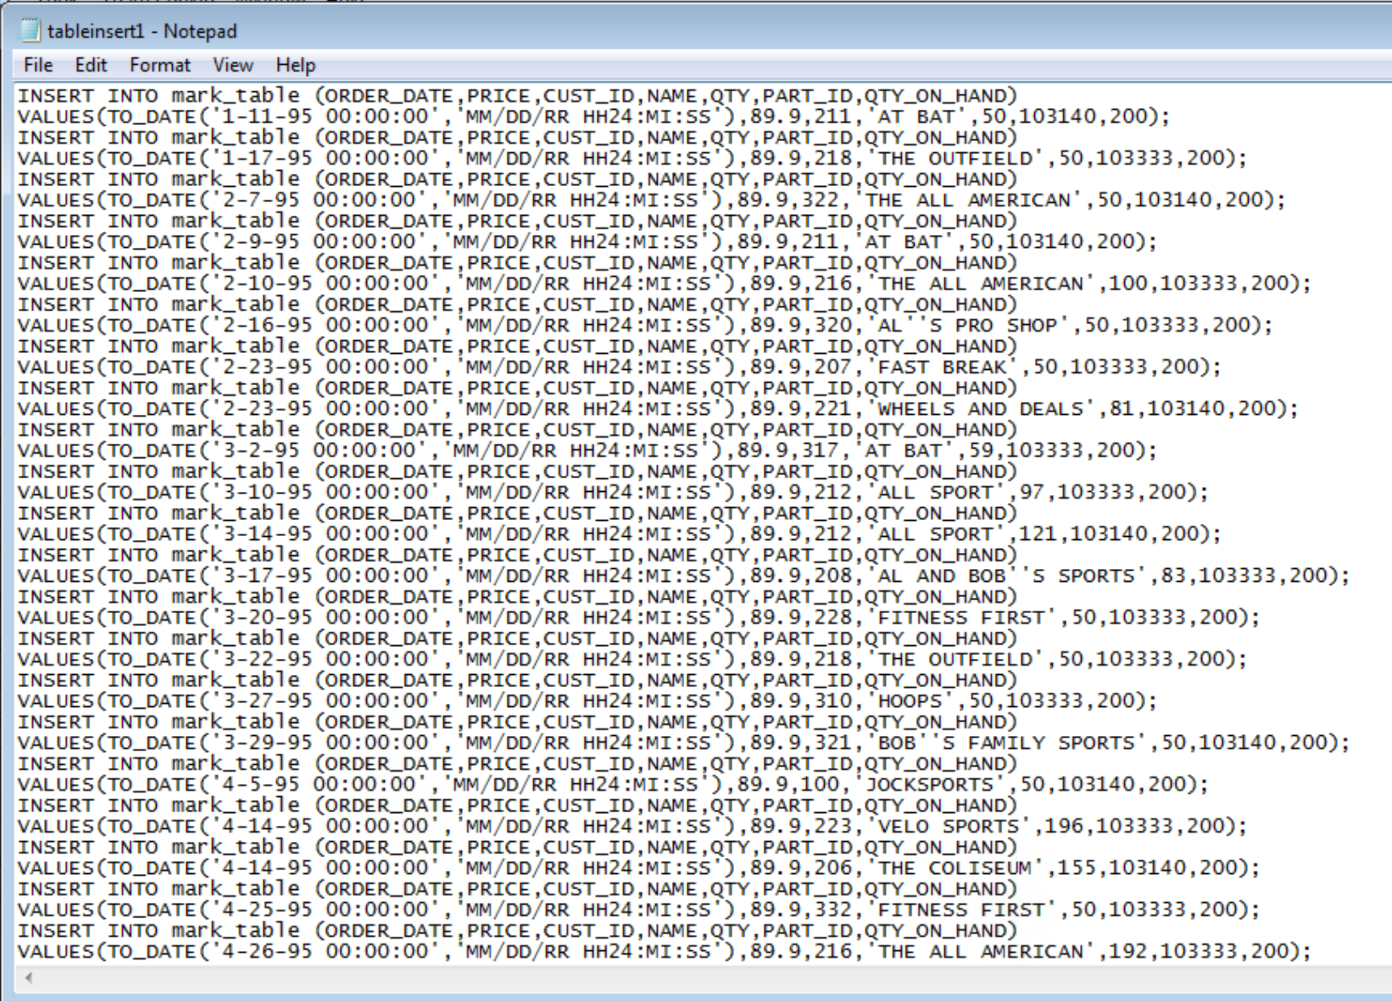
Task: Click the text 'AL AND BOB''S SPORTS'
Action: 1007,576
